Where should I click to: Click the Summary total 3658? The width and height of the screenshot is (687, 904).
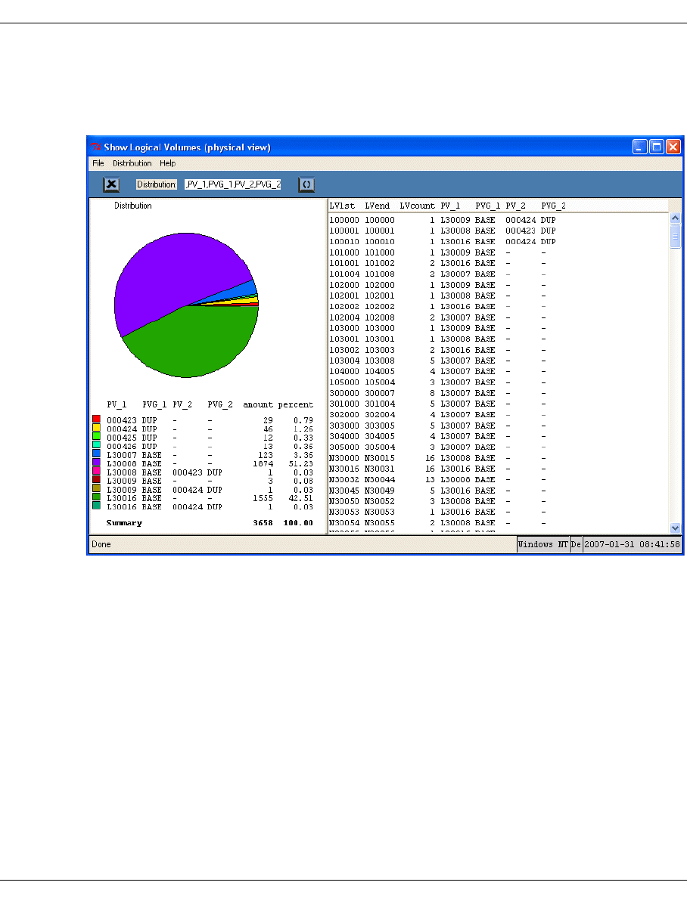click(263, 523)
